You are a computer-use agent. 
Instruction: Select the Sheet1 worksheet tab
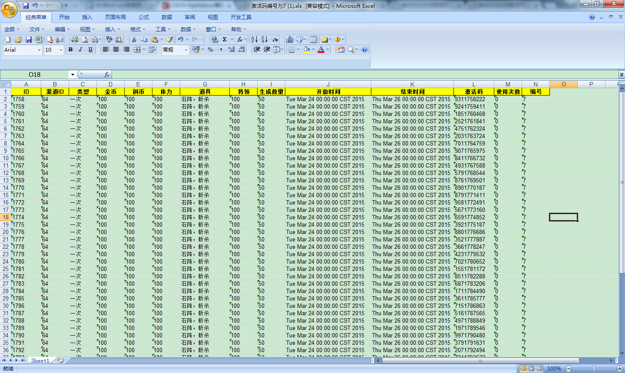(x=40, y=360)
